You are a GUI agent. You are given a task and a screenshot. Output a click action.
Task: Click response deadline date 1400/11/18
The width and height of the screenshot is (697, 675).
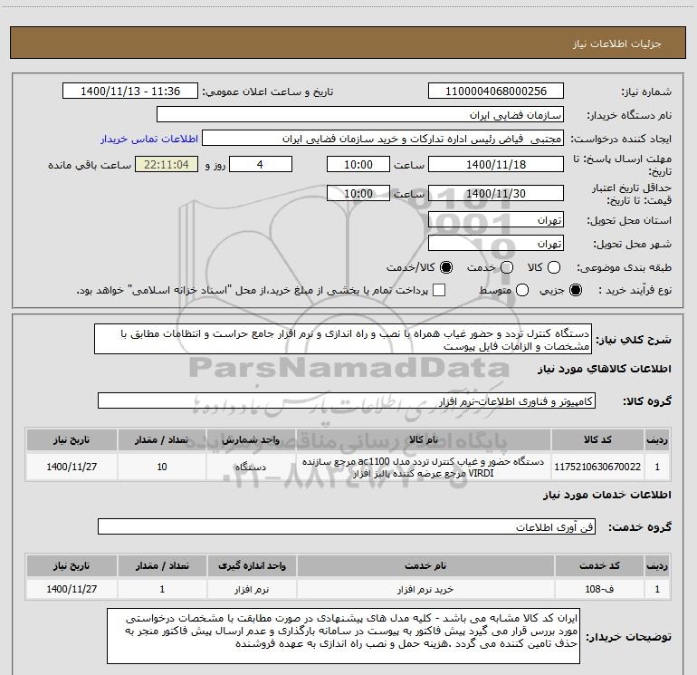pyautogui.click(x=496, y=164)
